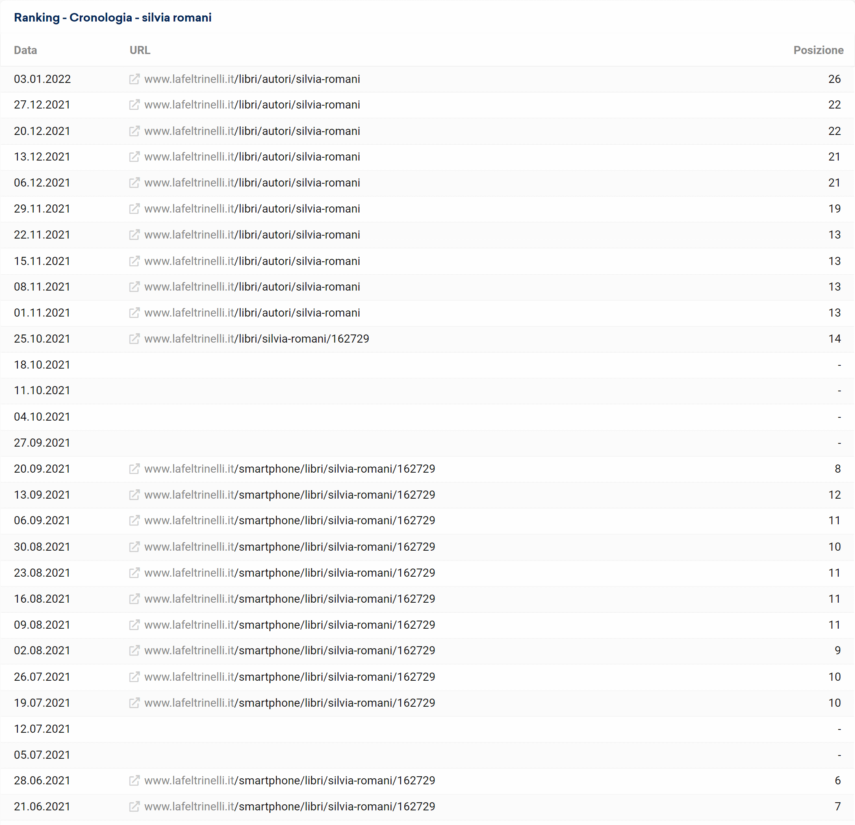This screenshot has width=855, height=825.
Task: Click position value 10 for 26.07.2021
Action: [x=835, y=677]
